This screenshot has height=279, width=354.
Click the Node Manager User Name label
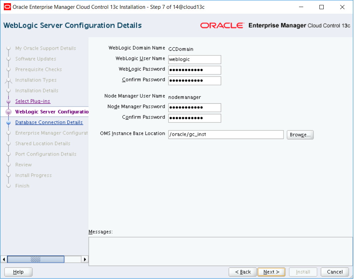click(135, 96)
